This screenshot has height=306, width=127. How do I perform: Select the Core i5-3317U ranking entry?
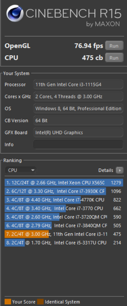(64, 243)
